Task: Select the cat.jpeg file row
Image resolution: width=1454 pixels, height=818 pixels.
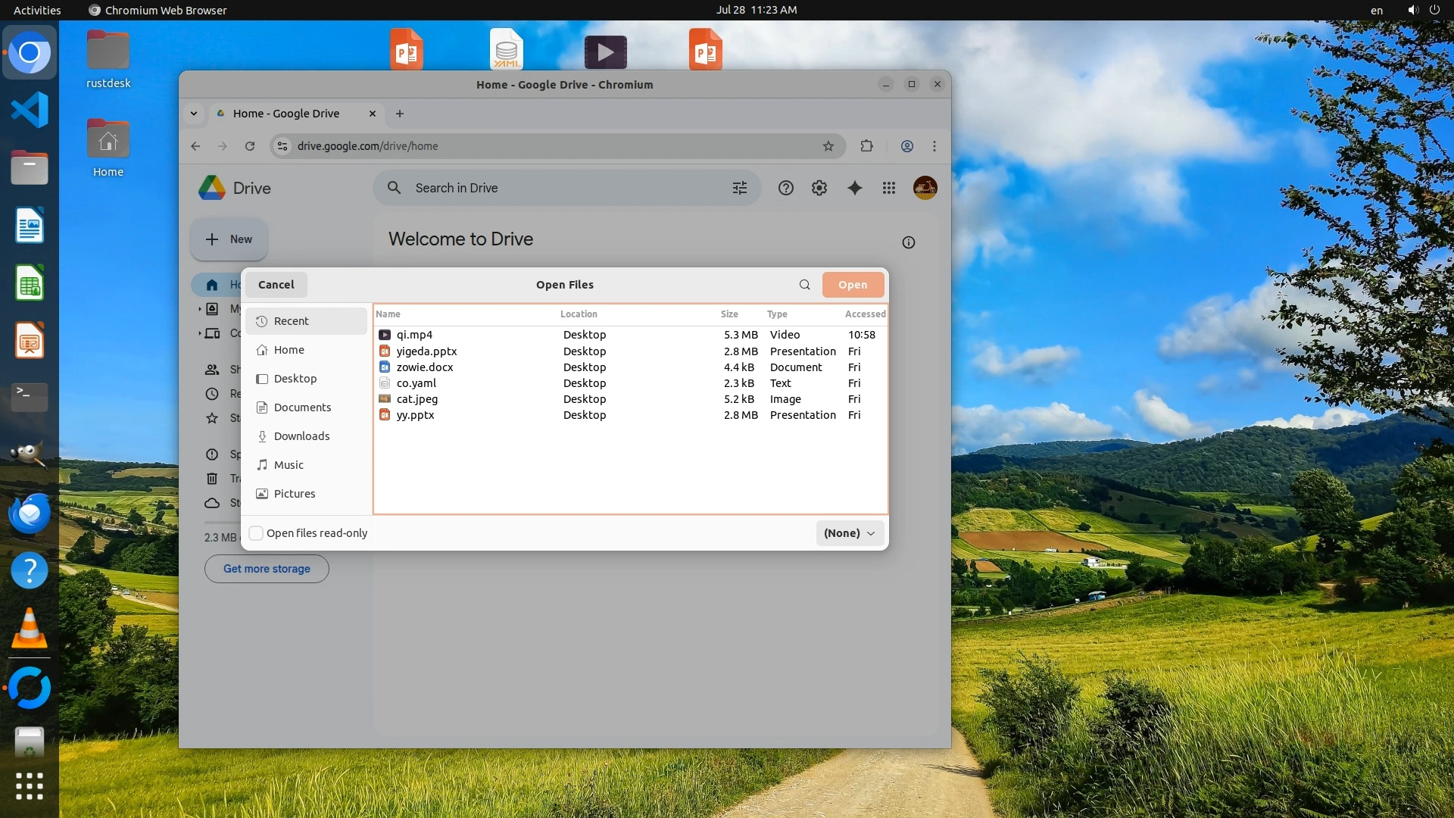Action: pyautogui.click(x=417, y=399)
